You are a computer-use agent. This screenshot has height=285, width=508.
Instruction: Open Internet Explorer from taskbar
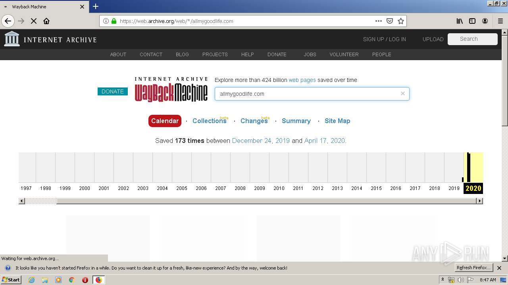pos(31,280)
